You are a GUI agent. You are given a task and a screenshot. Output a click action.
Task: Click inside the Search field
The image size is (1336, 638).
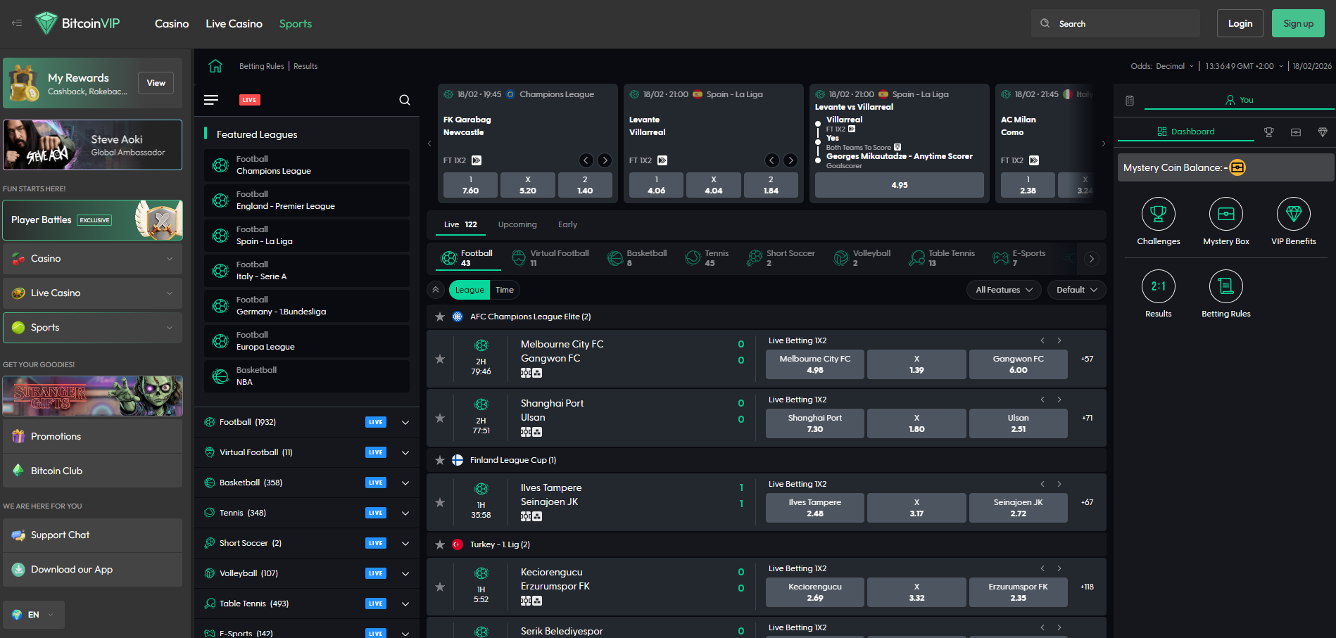coord(1115,23)
